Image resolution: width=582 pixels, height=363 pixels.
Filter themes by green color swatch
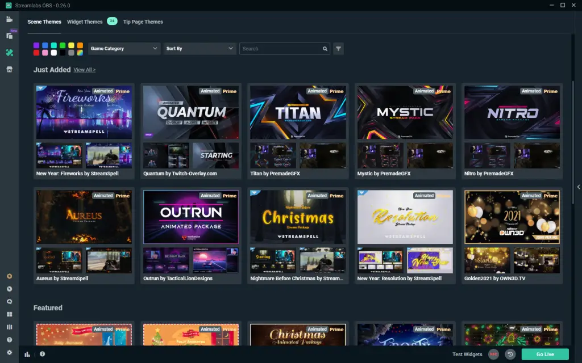point(63,45)
